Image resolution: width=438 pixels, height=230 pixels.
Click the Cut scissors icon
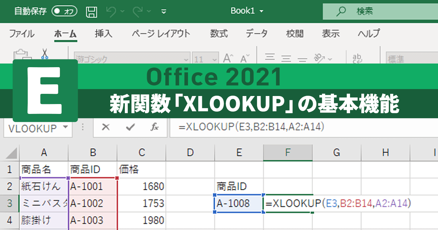[x=45, y=54]
